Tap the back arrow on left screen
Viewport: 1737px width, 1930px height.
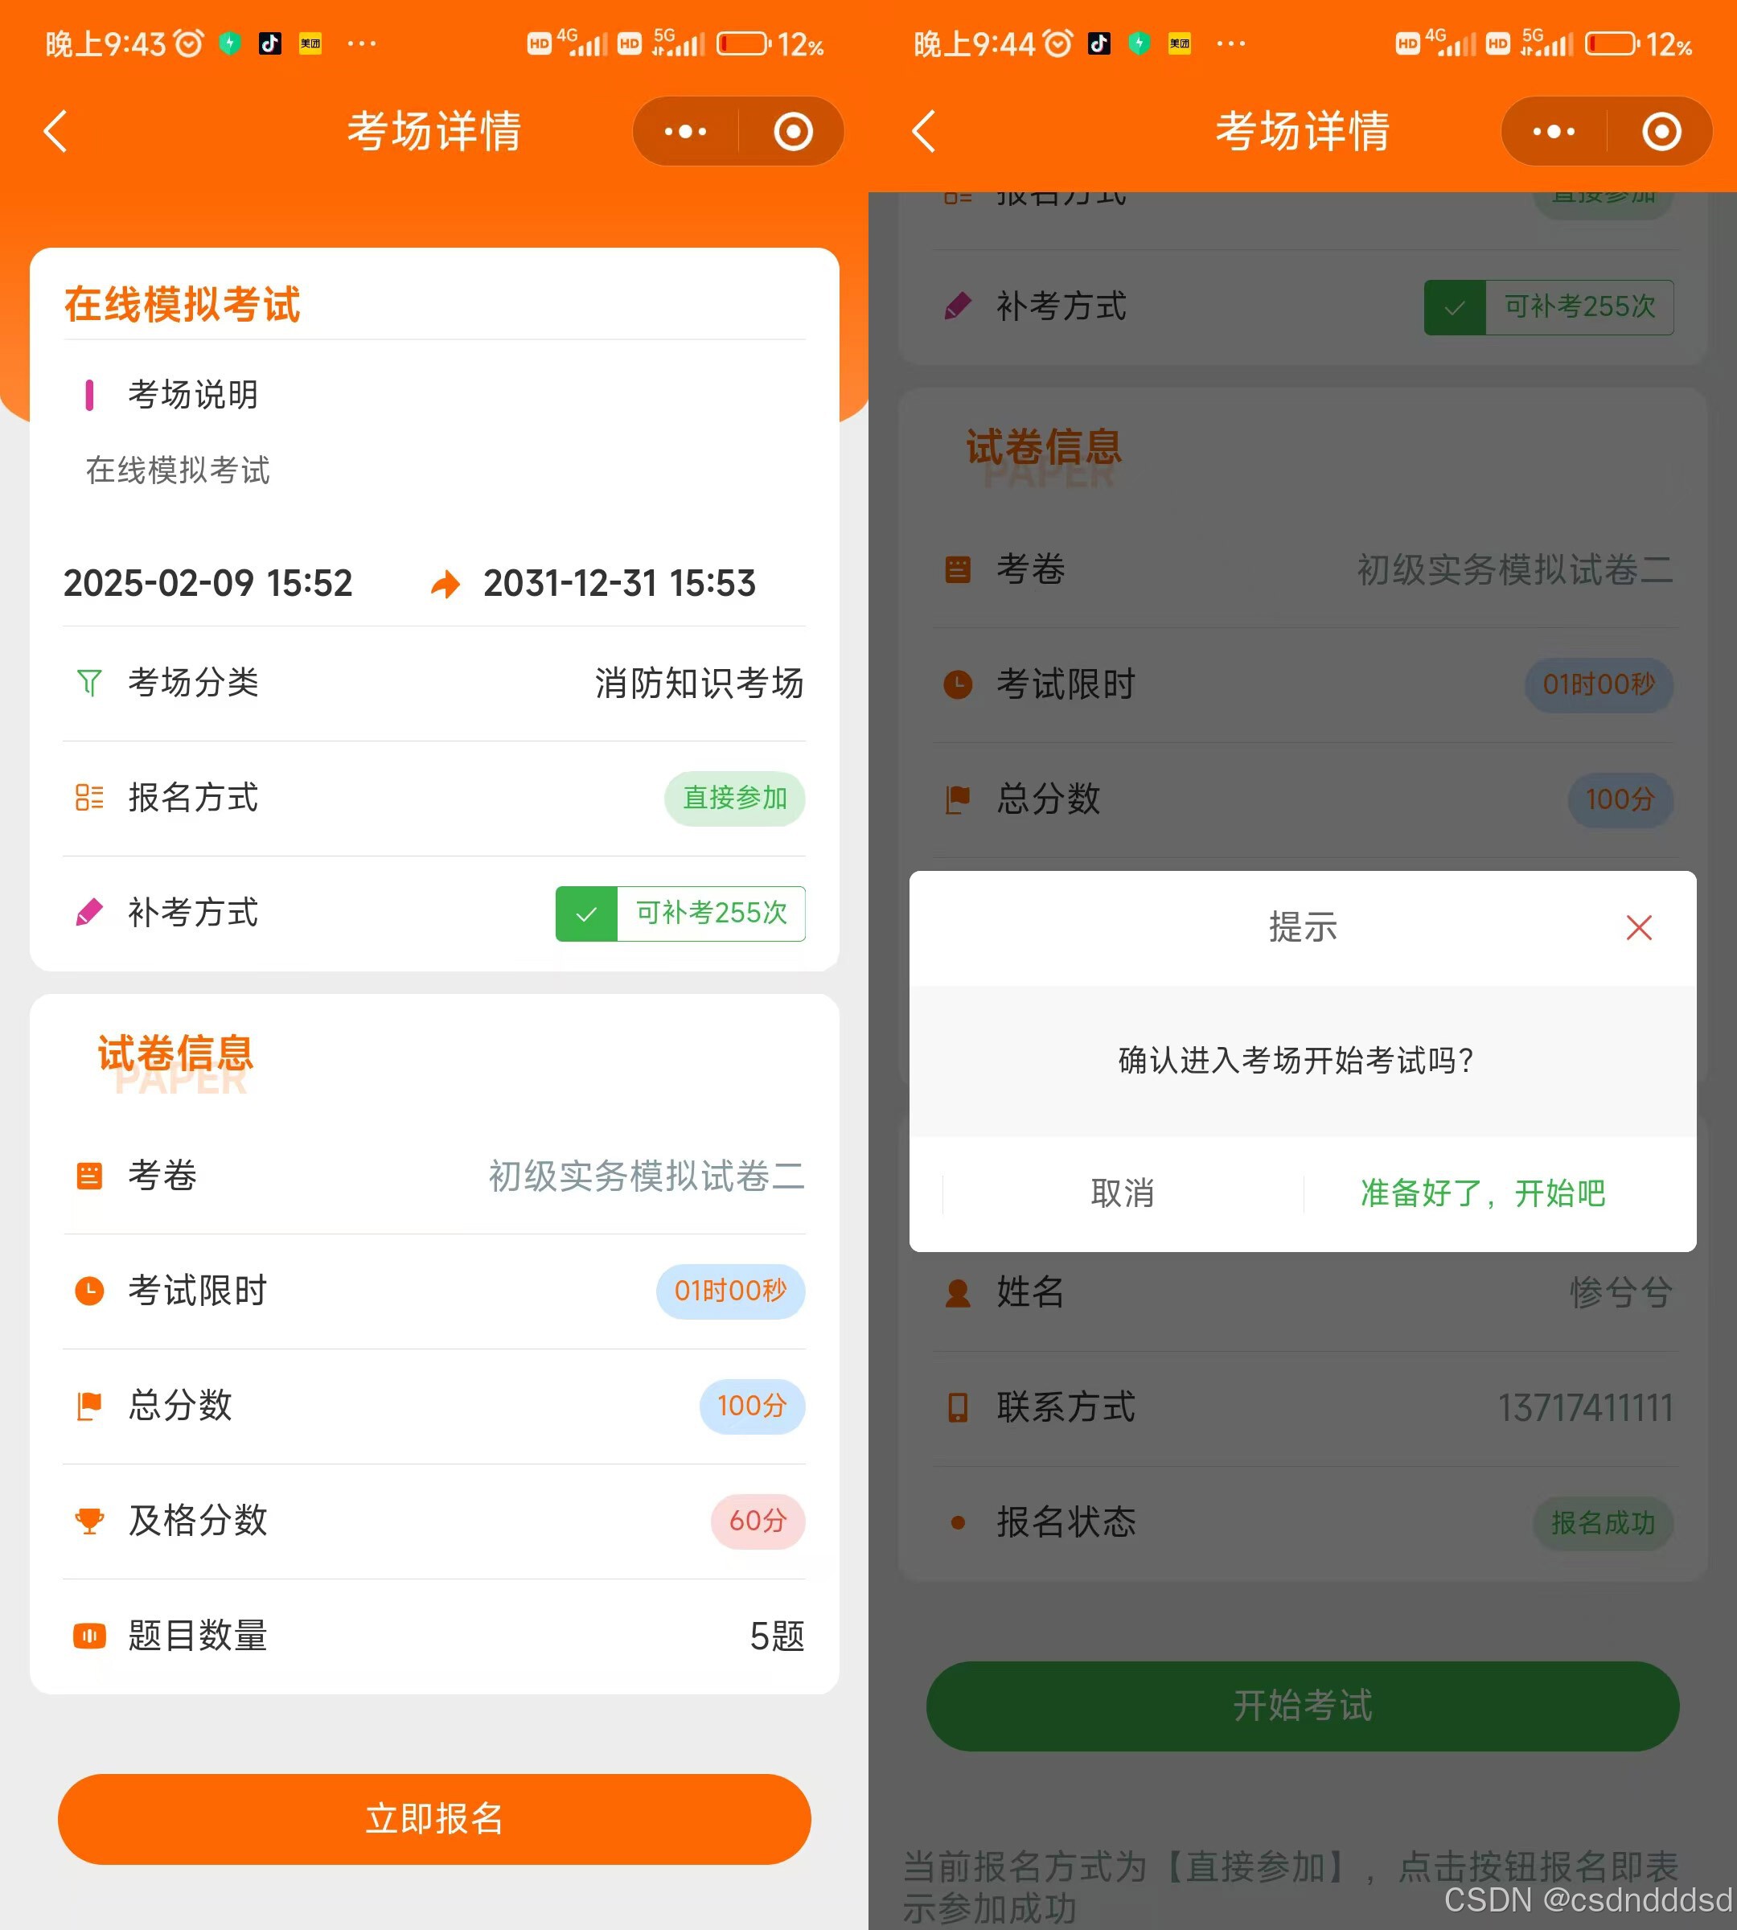pyautogui.click(x=56, y=132)
